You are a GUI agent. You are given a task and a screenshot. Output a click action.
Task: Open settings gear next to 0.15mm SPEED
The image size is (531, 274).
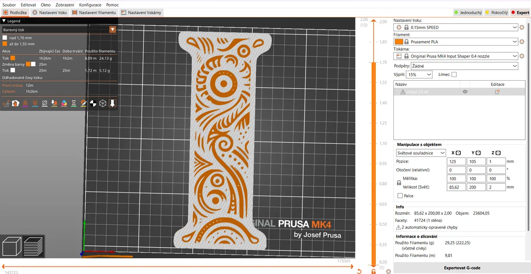click(522, 27)
